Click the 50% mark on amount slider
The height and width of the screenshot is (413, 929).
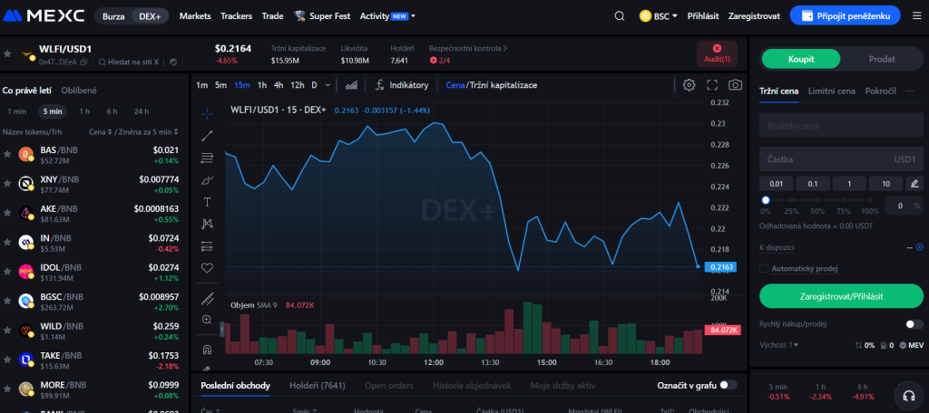(817, 200)
